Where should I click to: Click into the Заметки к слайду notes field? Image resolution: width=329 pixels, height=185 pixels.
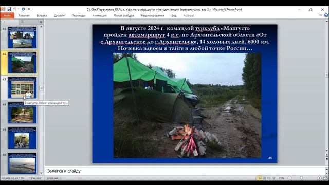[x=185, y=171]
